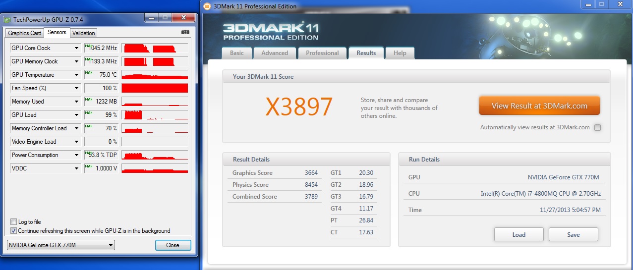
Task: Open the Video Engine Load dropdown
Action: point(77,142)
